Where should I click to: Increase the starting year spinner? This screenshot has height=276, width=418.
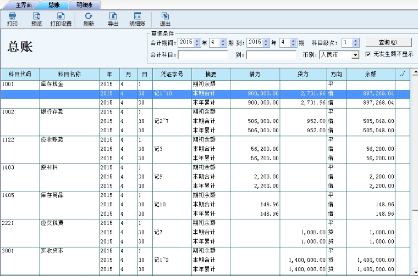(x=197, y=41)
